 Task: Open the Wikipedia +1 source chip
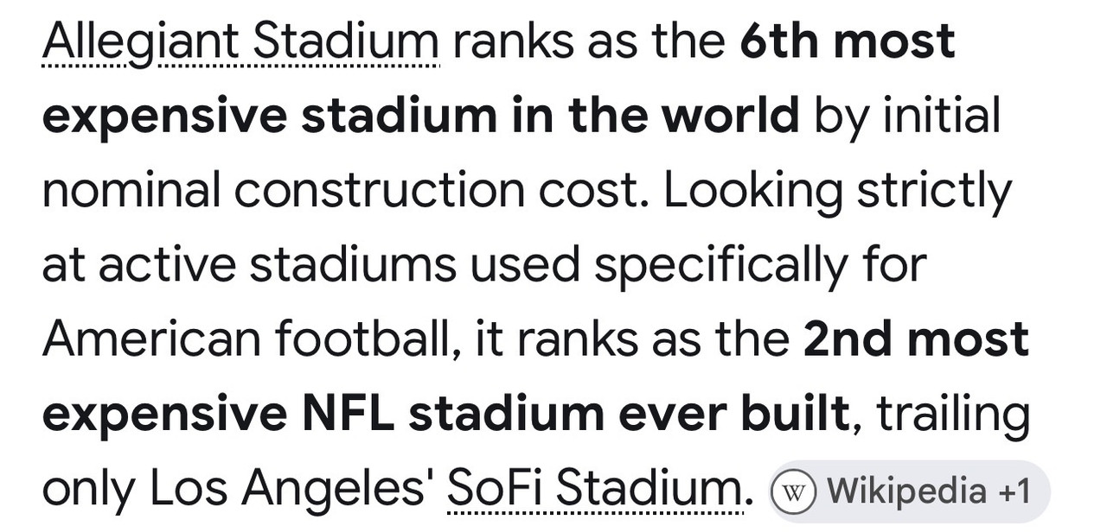[908, 491]
